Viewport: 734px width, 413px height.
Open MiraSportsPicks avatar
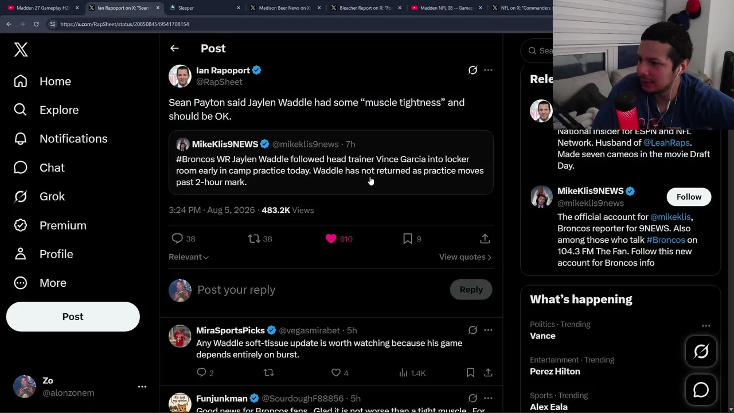coord(180,336)
